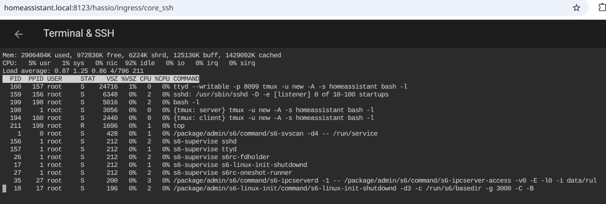Click the tmux: client process line
The image size is (606, 204).
(188, 118)
